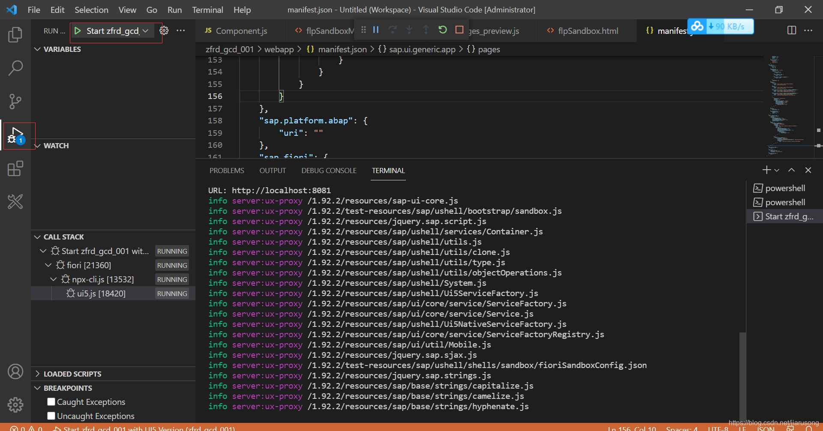Toggle Caught Exceptions breakpoint
Viewport: 823px width, 431px height.
[51, 402]
